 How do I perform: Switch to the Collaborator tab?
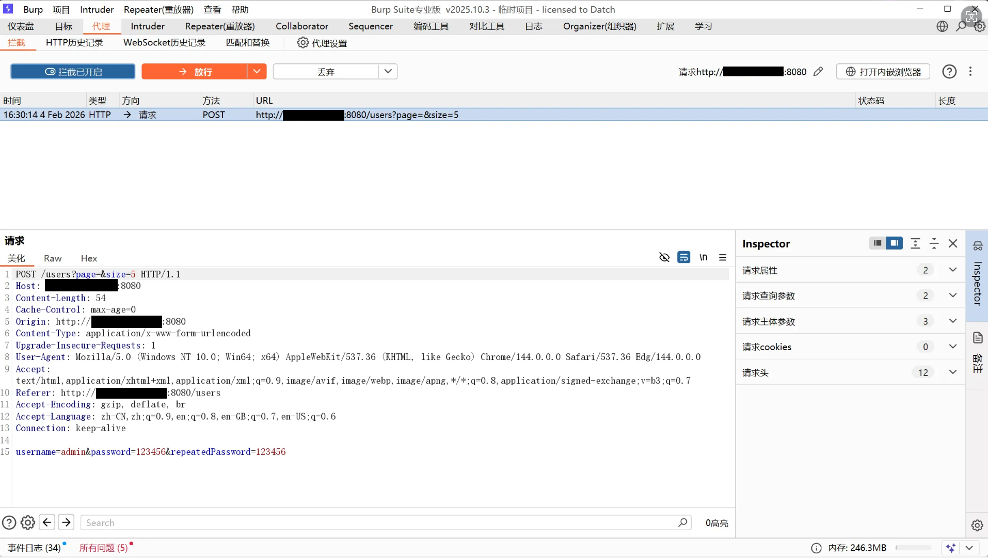click(x=302, y=26)
